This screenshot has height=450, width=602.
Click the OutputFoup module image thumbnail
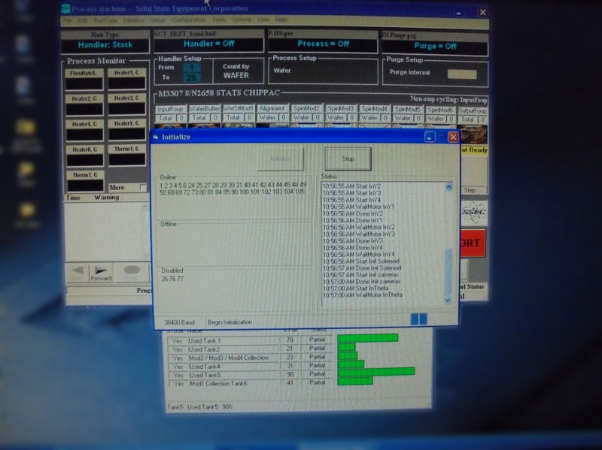474,134
